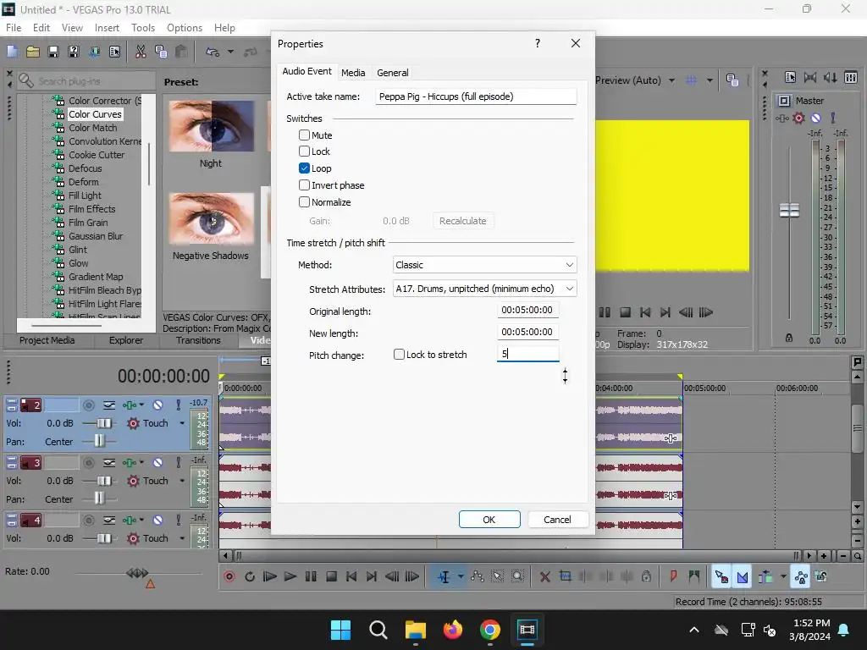Toggle Auto Ripple icon

(x=765, y=577)
